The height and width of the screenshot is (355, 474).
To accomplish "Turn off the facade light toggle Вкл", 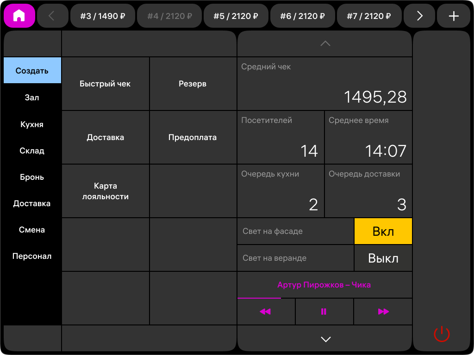I will point(383,231).
